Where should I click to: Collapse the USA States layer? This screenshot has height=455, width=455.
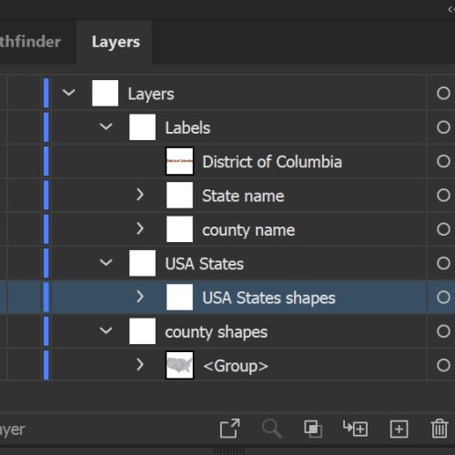pos(106,262)
